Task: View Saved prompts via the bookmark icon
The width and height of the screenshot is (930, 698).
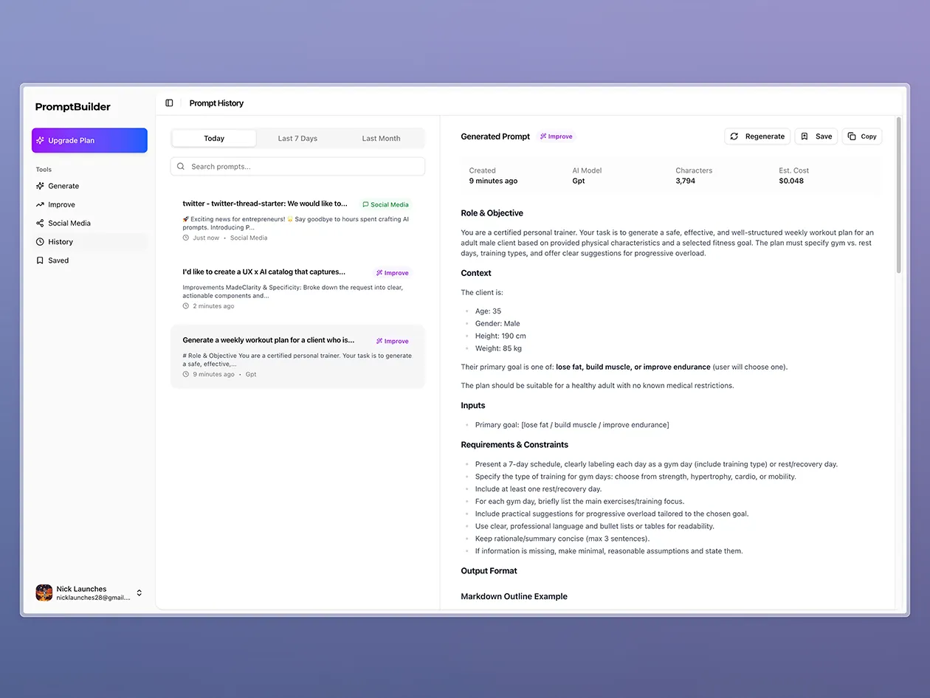Action: pos(42,260)
